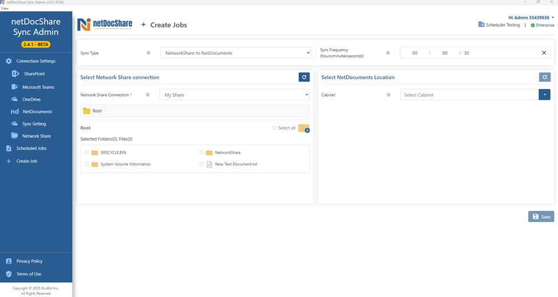Click the help icon next to Sync Type
Viewport: 558px width, 297px height.
point(148,53)
